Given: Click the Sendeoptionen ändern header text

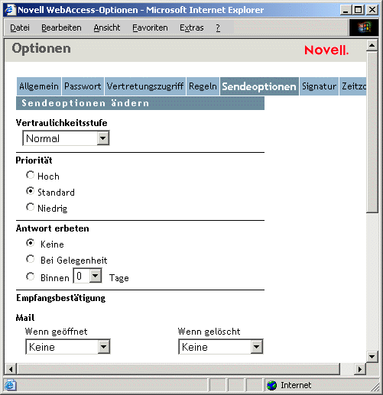Looking at the screenshot, I should click(85, 103).
